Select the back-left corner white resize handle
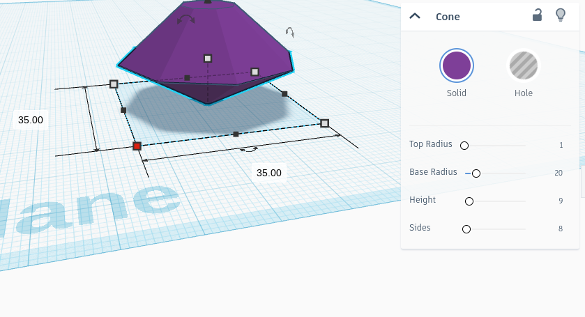The image size is (585, 317). click(114, 84)
